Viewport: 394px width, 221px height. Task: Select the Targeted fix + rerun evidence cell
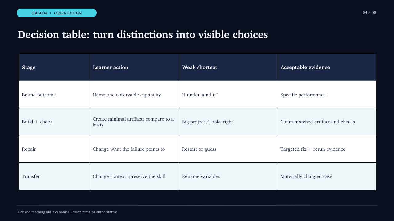pyautogui.click(x=327, y=149)
